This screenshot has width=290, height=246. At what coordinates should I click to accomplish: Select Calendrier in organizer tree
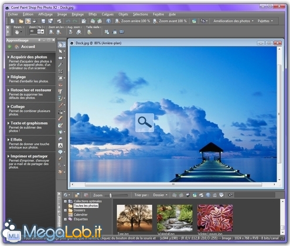pos(81,215)
